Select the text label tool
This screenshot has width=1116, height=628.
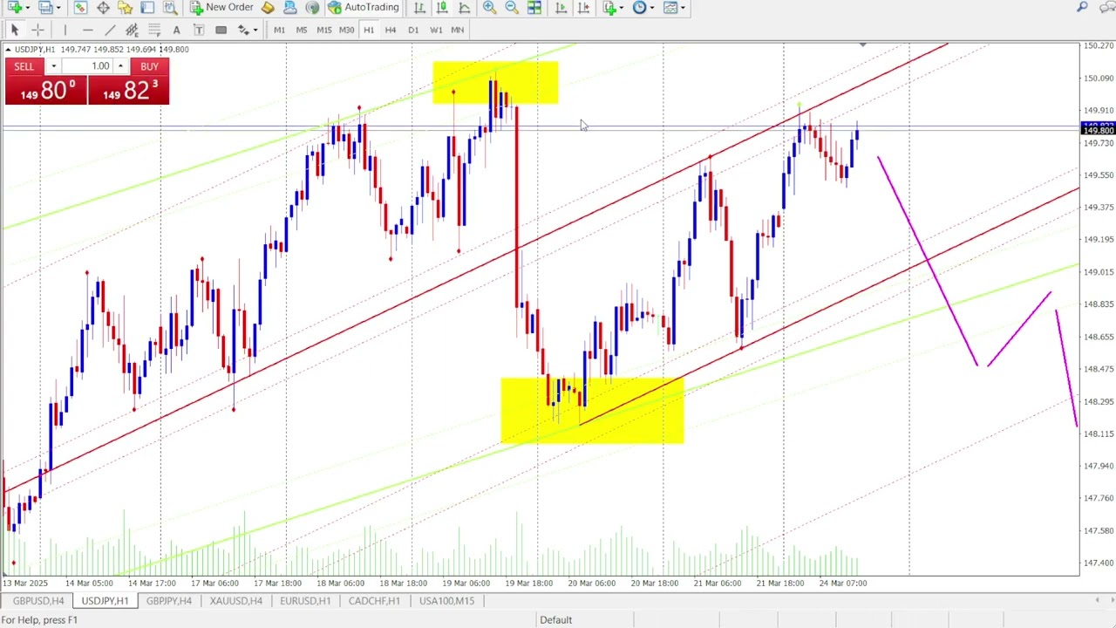pyautogui.click(x=199, y=30)
